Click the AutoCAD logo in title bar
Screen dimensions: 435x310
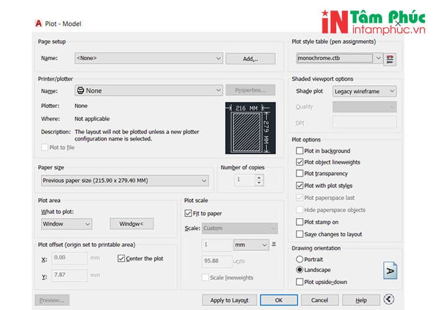[38, 24]
